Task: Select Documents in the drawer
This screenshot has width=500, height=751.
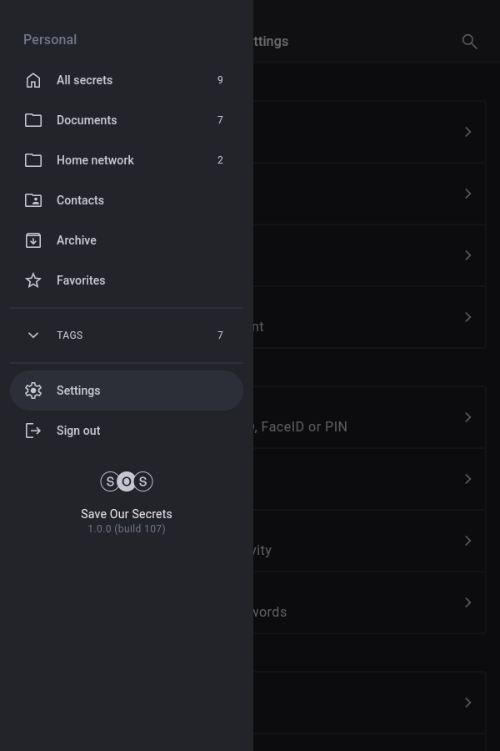Action: coord(87,120)
